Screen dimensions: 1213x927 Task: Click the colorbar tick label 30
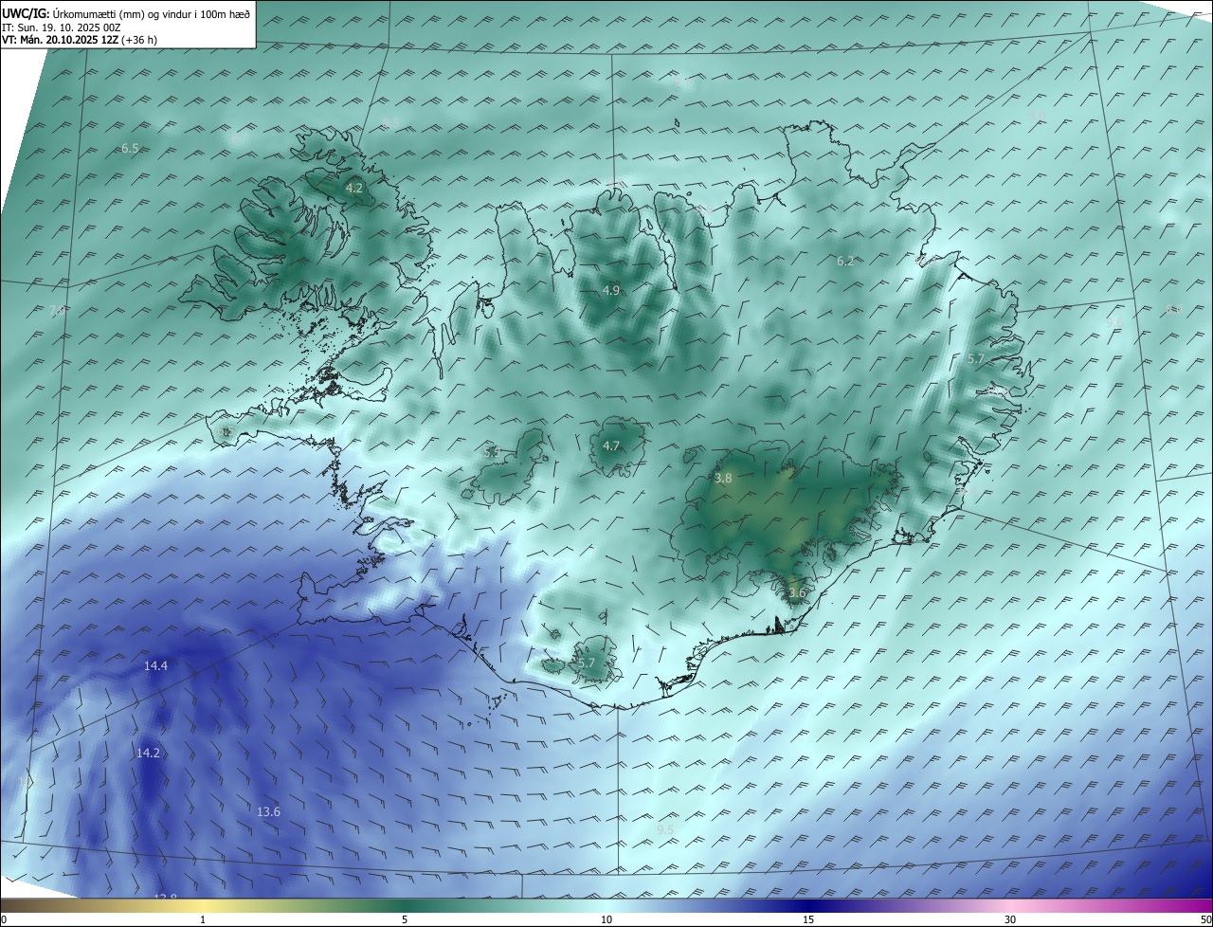pos(1010,919)
